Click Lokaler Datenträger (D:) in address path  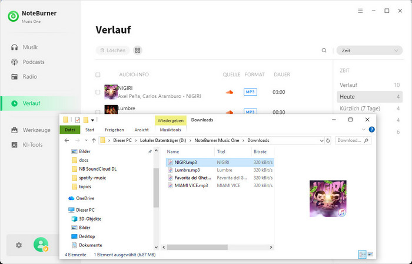pyautogui.click(x=163, y=140)
